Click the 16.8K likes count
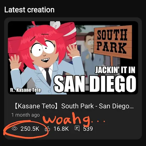The width and height of the screenshot is (146, 146). point(61,129)
